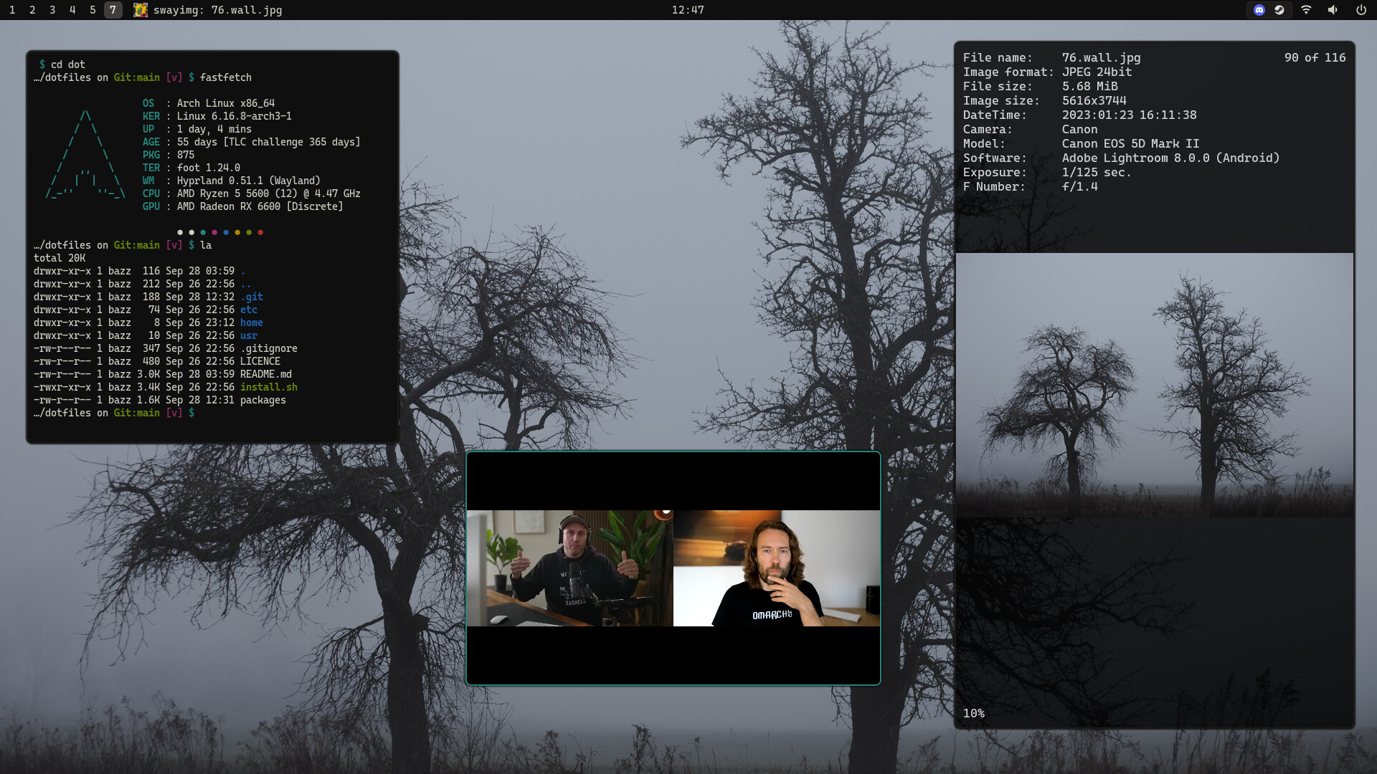1377x774 pixels.
Task: Open the Discord tray icon
Action: (1259, 10)
